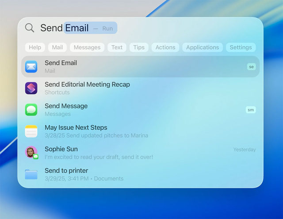283x219 pixels.
Task: Click the yellow Notes app icon
Action: coord(31,131)
